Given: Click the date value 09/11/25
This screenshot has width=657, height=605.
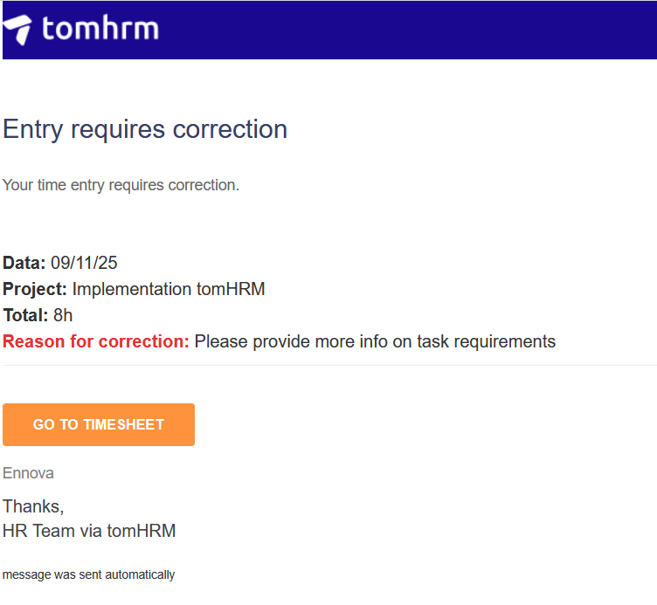Looking at the screenshot, I should (84, 263).
